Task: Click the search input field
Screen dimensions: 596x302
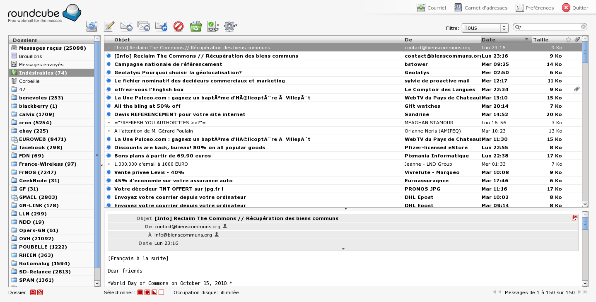Action: (x=551, y=27)
